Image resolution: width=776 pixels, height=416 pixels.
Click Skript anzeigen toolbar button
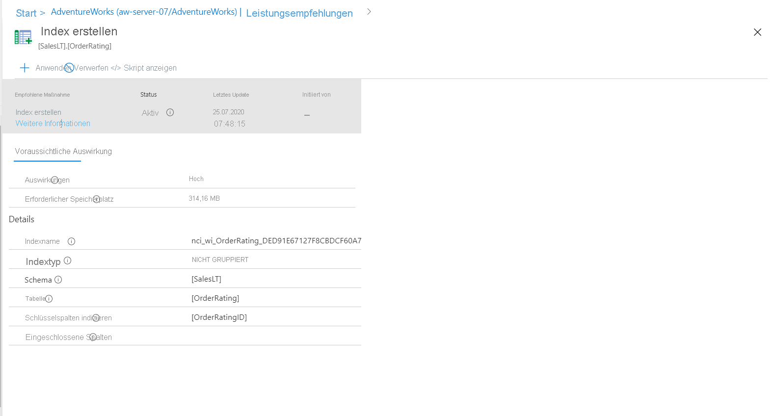click(x=144, y=68)
